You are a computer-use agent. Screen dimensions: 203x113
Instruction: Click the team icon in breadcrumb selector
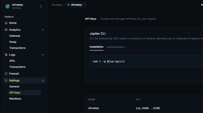(68, 5)
